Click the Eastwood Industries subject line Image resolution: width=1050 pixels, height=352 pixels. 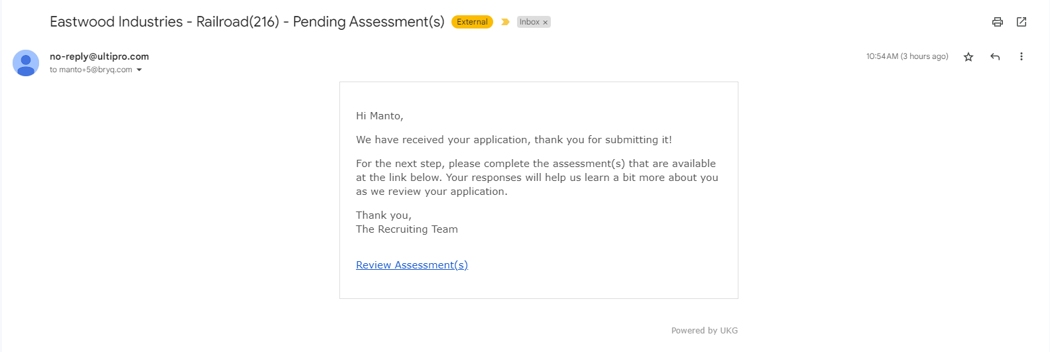pyautogui.click(x=247, y=22)
